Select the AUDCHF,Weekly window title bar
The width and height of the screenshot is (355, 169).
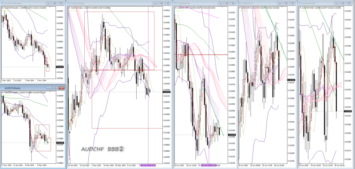click(x=32, y=88)
